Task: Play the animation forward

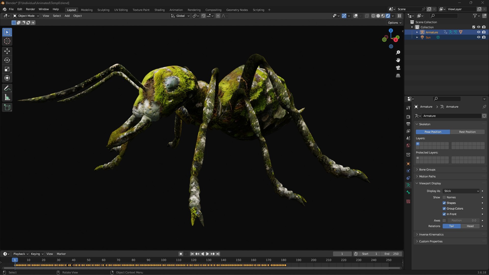Action: tap(207, 254)
